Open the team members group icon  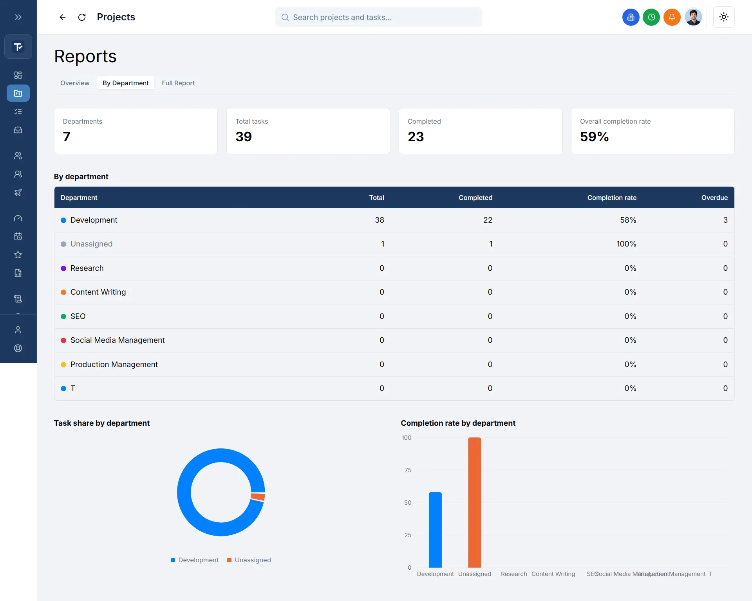(18, 156)
